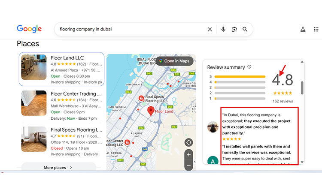This screenshot has width=322, height=193.
Task: Click the E44 road badge on map
Action: [x=145, y=149]
